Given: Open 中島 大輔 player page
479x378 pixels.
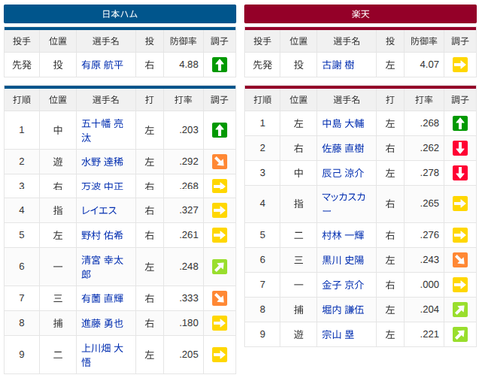Looking at the screenshot, I should 343,123.
